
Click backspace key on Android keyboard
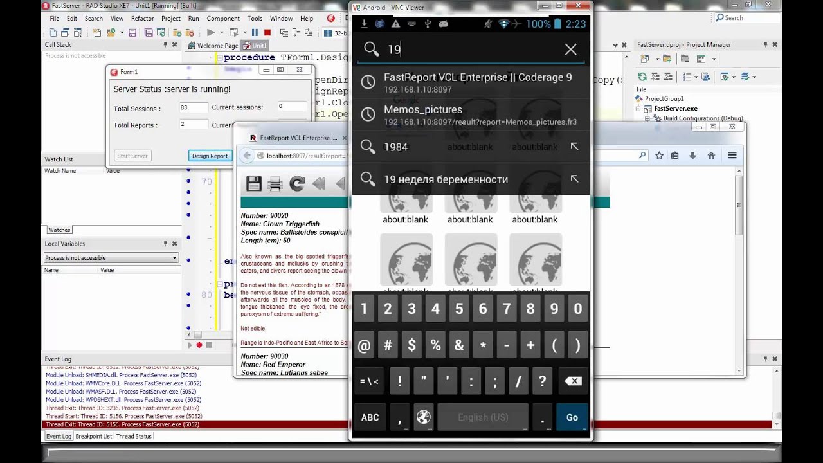(572, 381)
